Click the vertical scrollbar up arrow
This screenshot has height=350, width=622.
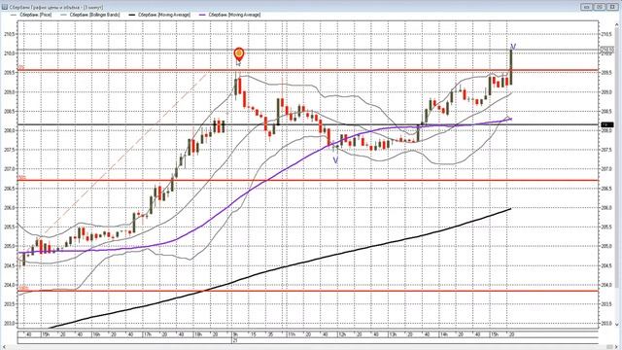click(617, 25)
